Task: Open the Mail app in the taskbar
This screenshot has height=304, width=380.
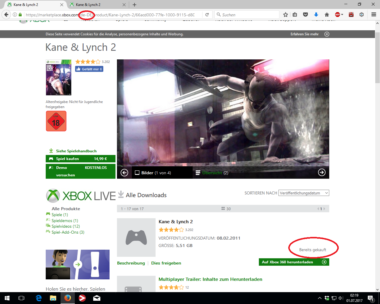Action: click(x=97, y=298)
